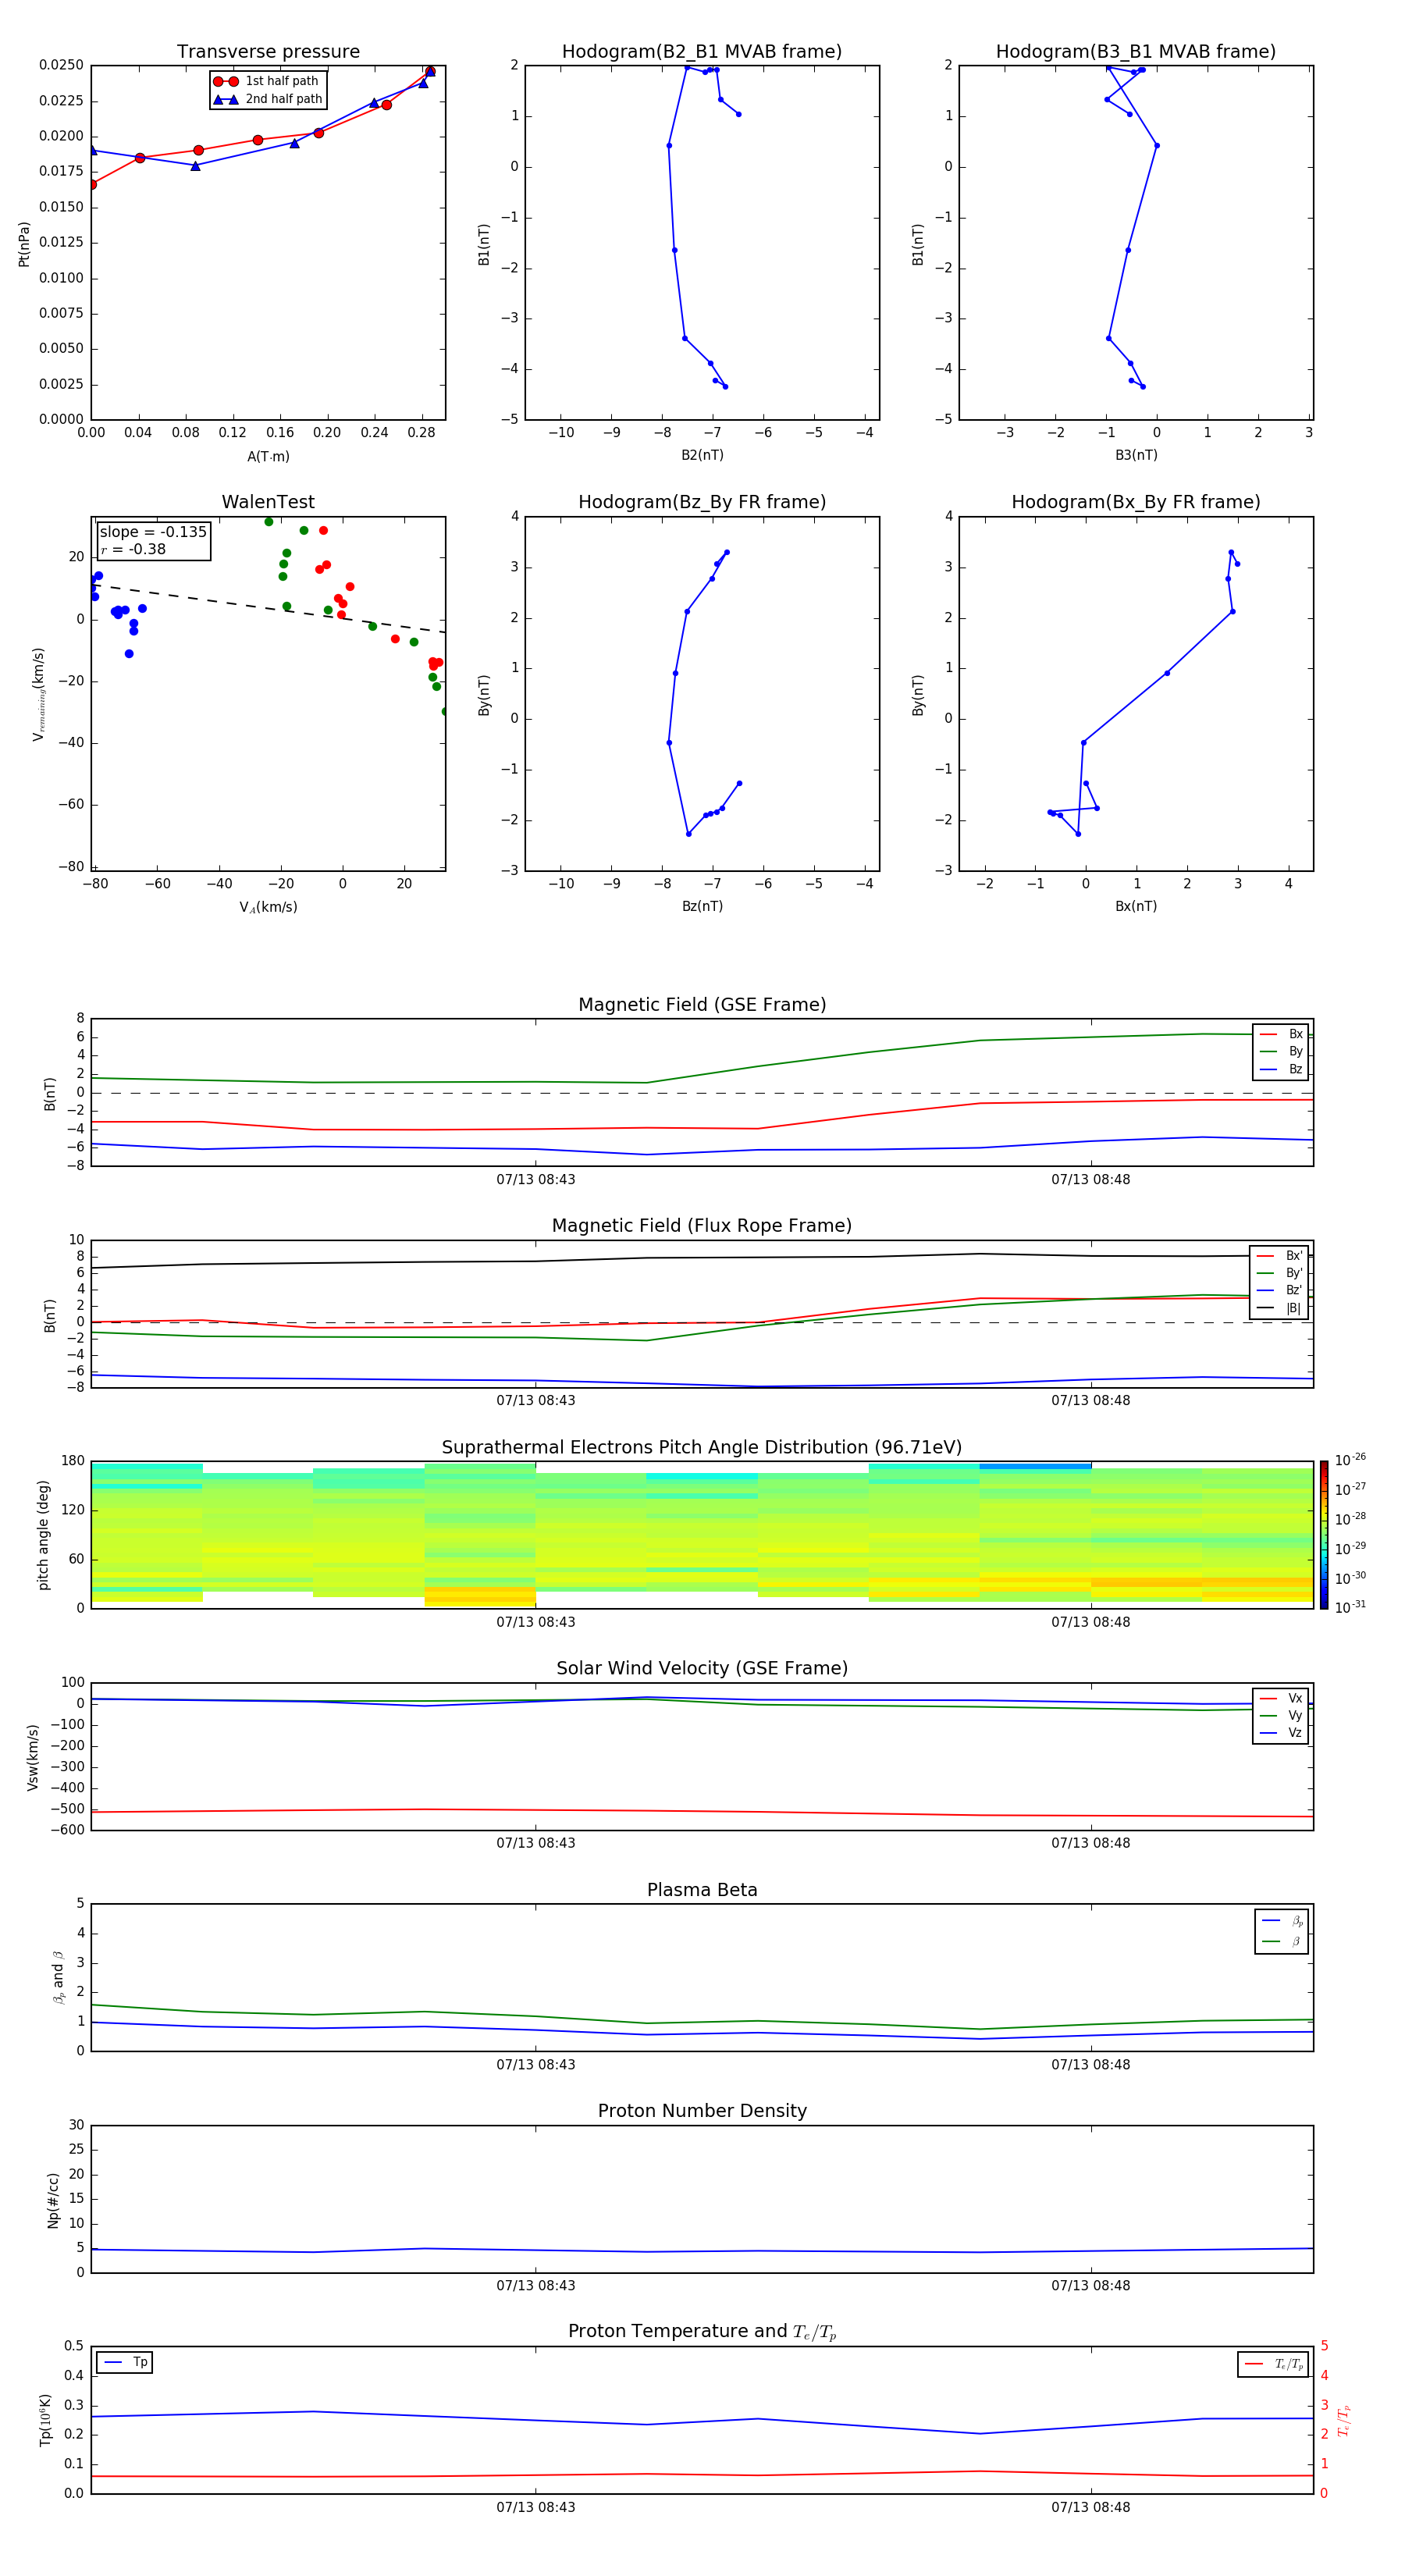The image size is (1405, 2576).
Task: Click the A(T·m) x-axis label
Action: pos(268,457)
